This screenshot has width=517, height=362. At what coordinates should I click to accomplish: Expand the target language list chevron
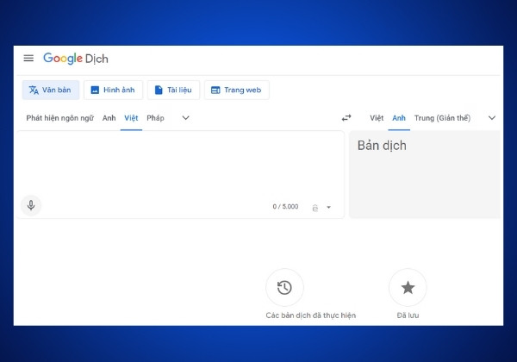click(492, 118)
